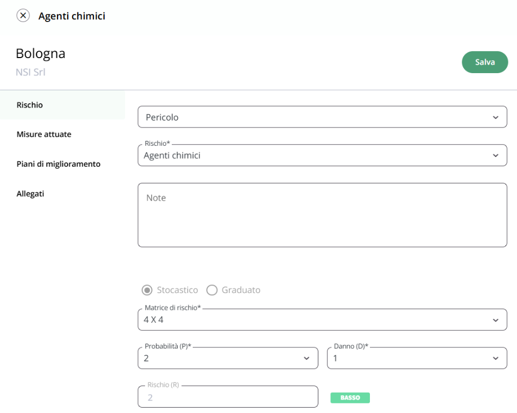Expand the Pericolo dropdown chevron
Screen dimensions: 517x413
496,117
